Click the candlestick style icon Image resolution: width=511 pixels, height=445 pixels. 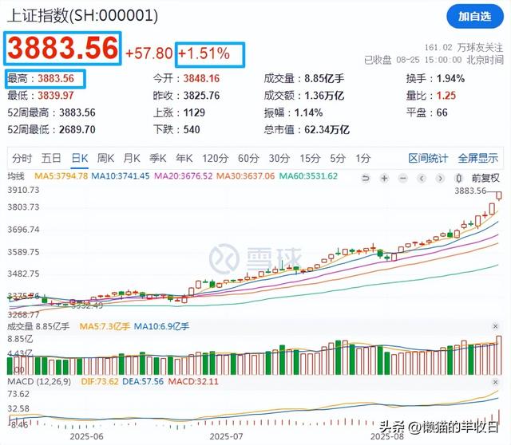458,179
